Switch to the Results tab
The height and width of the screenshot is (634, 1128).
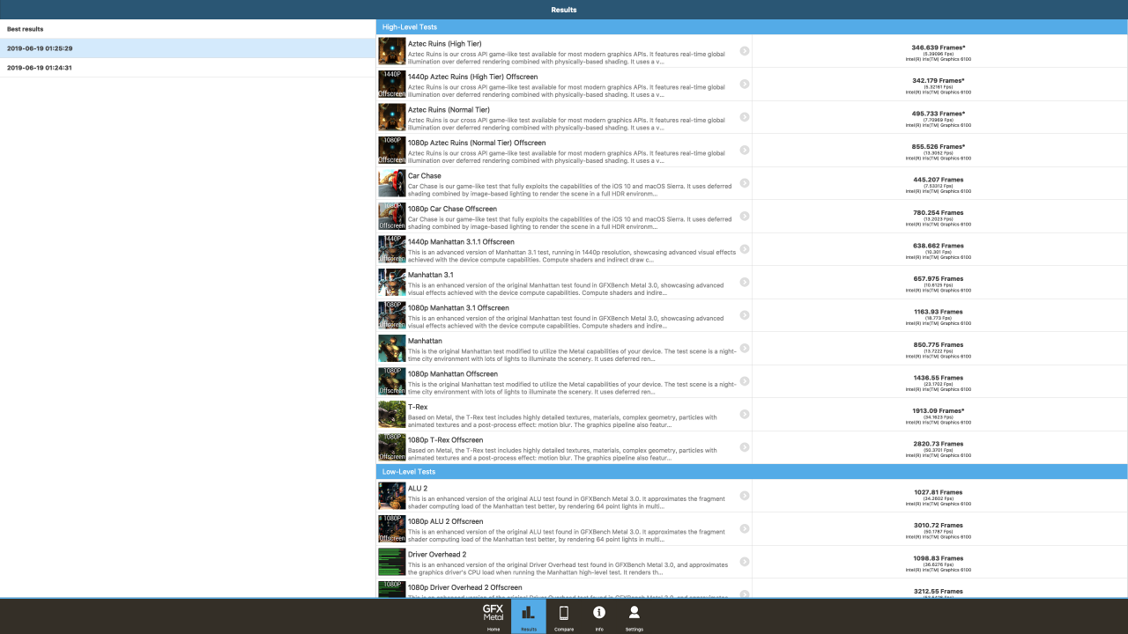(x=529, y=616)
